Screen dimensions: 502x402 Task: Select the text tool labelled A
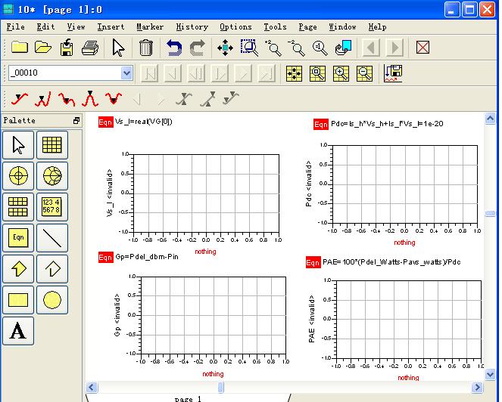click(x=18, y=331)
